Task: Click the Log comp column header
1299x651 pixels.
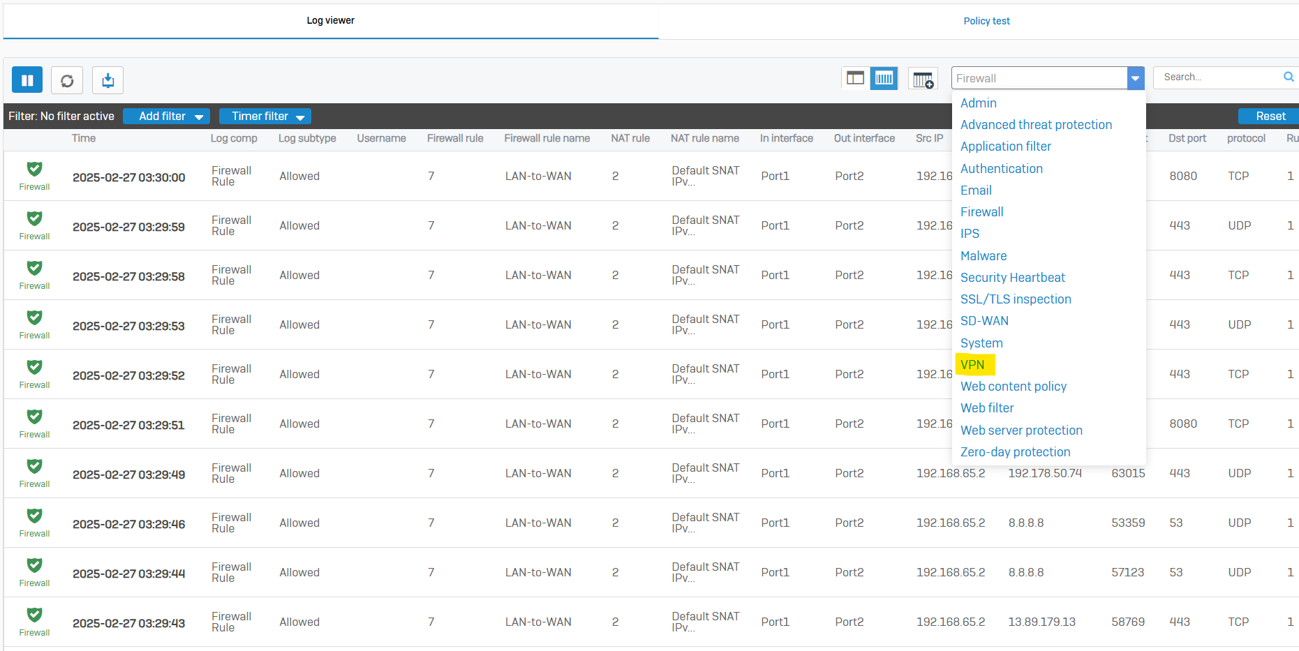Action: 234,138
